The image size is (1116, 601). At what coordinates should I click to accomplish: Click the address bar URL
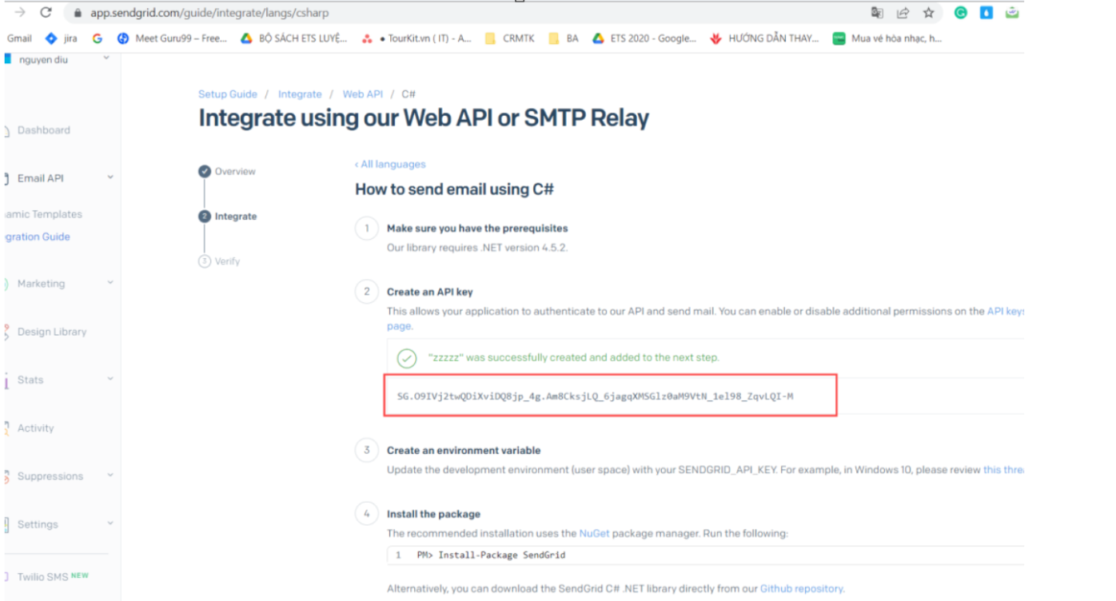coord(209,13)
